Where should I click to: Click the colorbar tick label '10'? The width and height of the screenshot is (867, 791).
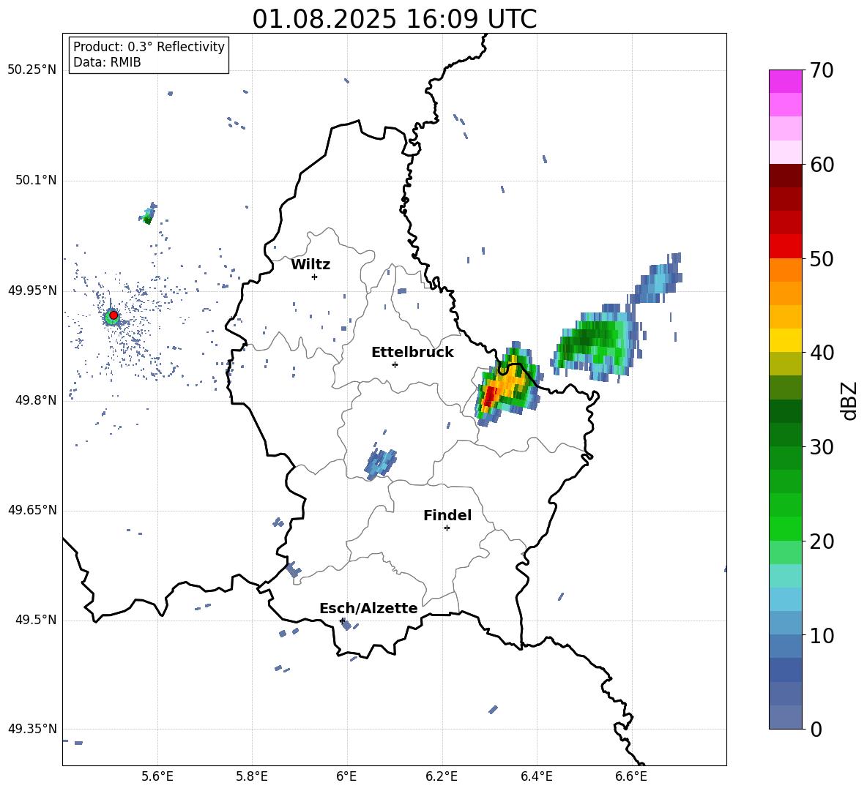[822, 635]
